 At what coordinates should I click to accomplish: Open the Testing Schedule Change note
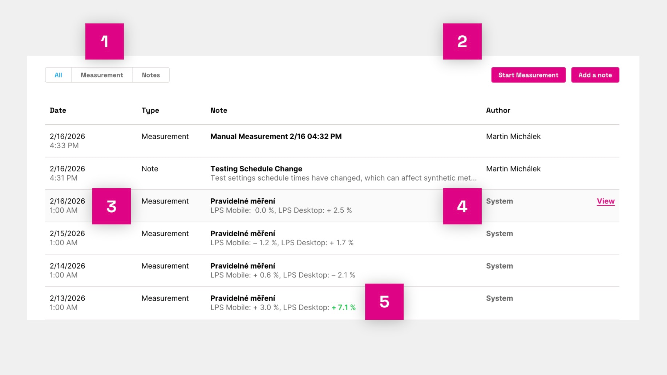pos(256,169)
